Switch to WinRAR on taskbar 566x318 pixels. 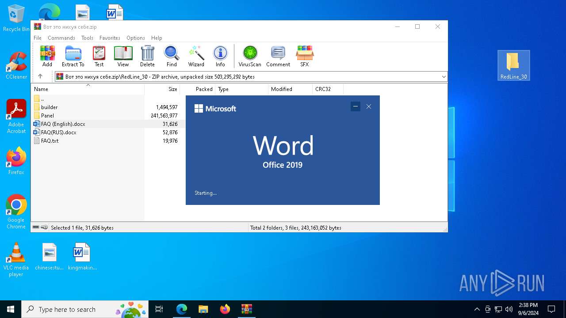pyautogui.click(x=247, y=309)
